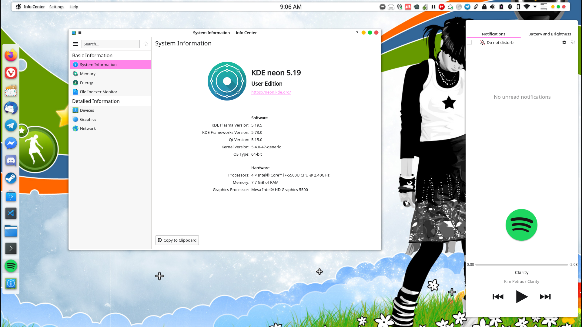Click the Info Center search field
The image size is (582, 327).
[x=110, y=44]
